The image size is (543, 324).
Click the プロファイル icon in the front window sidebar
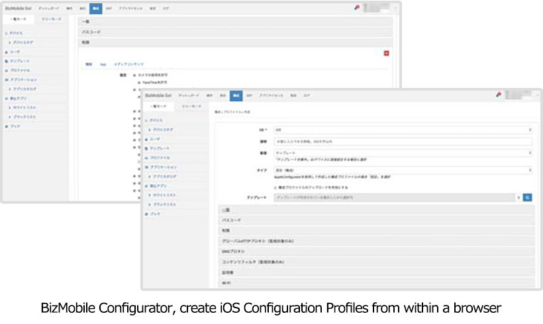[146, 157]
